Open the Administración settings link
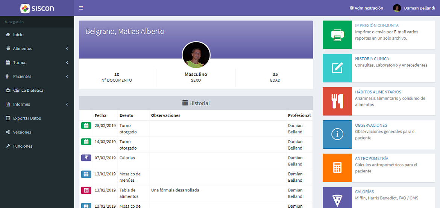This screenshot has height=208, width=440. pyautogui.click(x=366, y=8)
